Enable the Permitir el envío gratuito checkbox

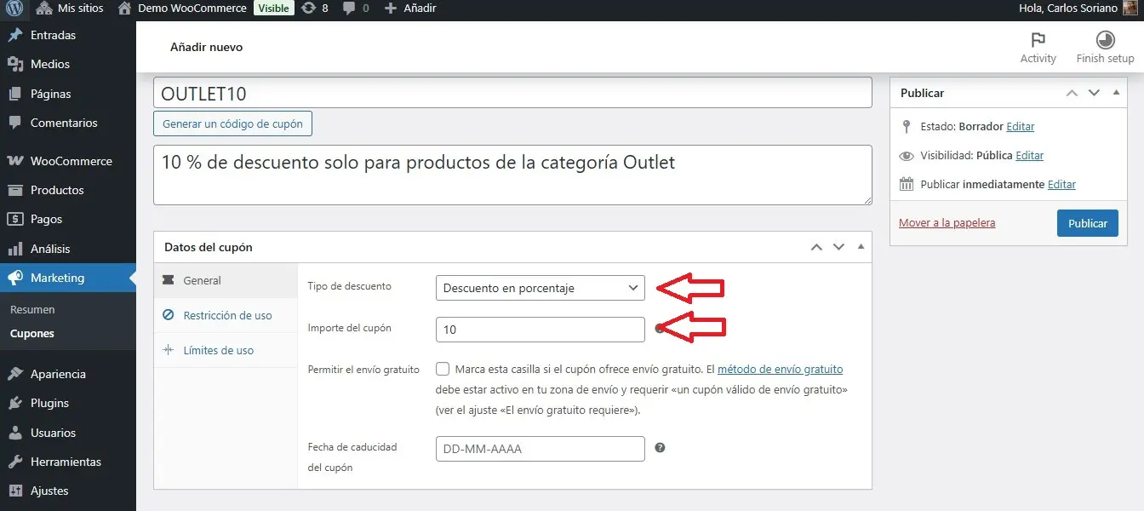(443, 370)
